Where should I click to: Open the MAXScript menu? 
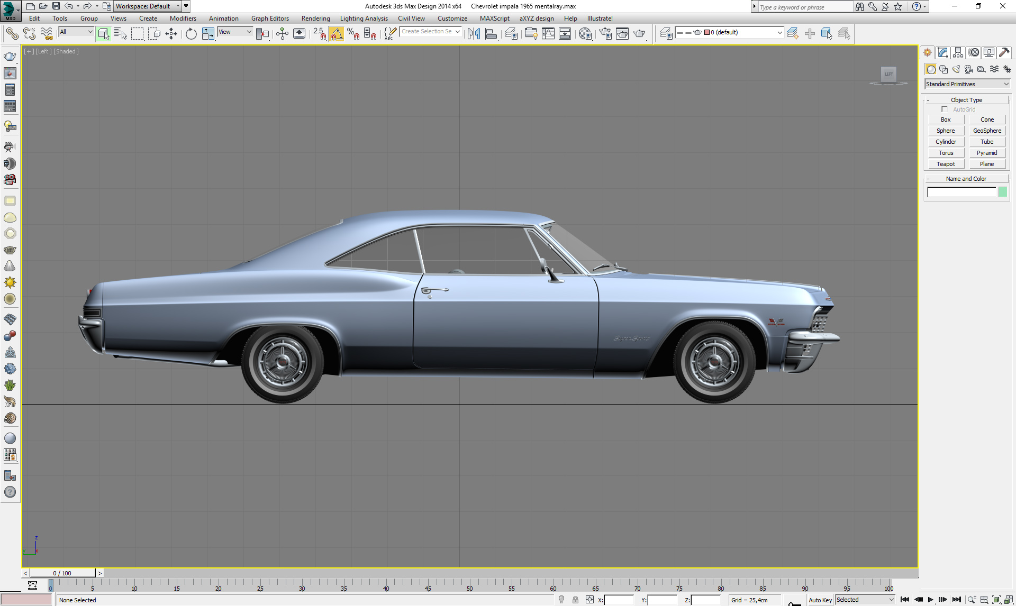[x=494, y=19]
